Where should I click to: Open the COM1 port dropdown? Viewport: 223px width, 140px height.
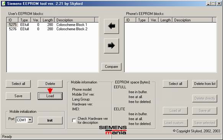coord(30,120)
